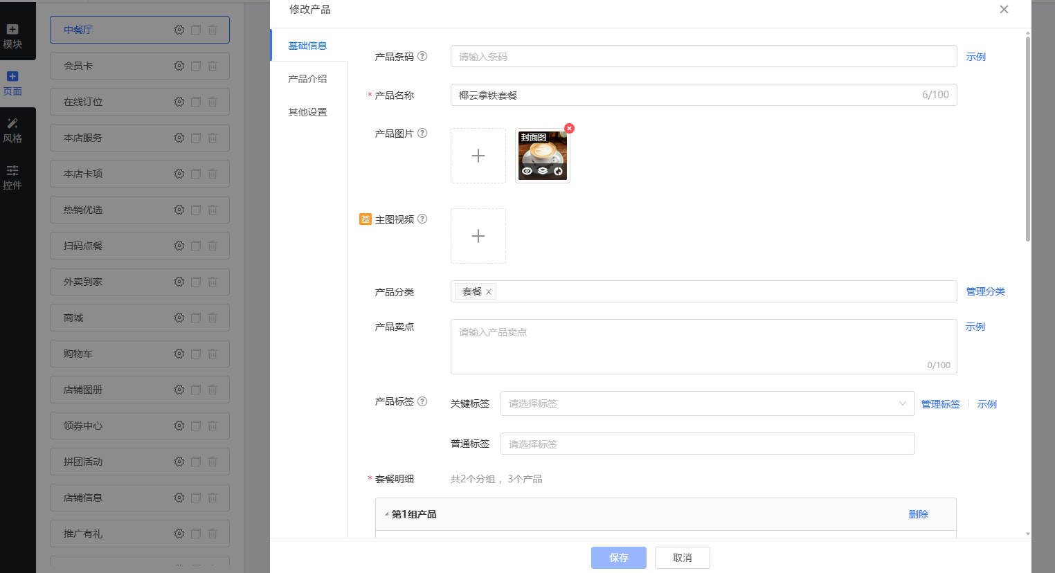
Task: Click the dialog's vertical scrollbar
Action: (x=1027, y=138)
